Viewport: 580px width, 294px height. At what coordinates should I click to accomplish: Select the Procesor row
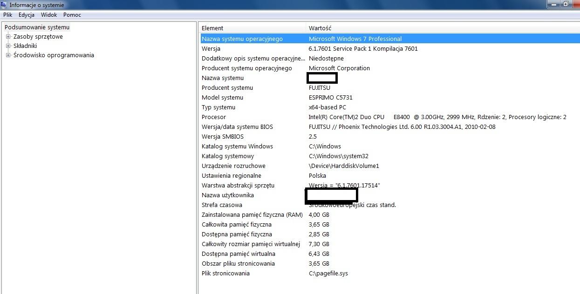pyautogui.click(x=214, y=117)
